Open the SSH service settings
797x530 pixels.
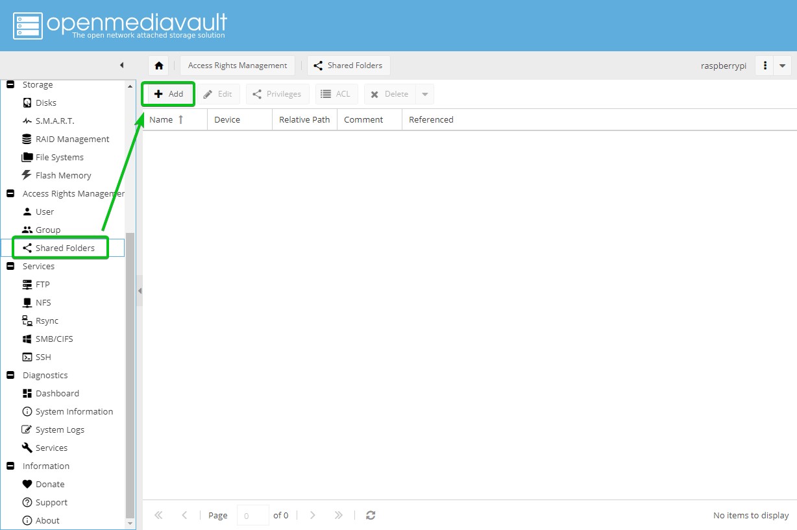pyautogui.click(x=43, y=357)
